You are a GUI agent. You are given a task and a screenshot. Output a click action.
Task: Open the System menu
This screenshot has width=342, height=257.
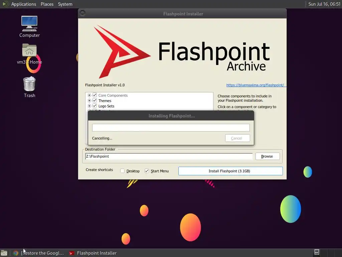(x=65, y=4)
